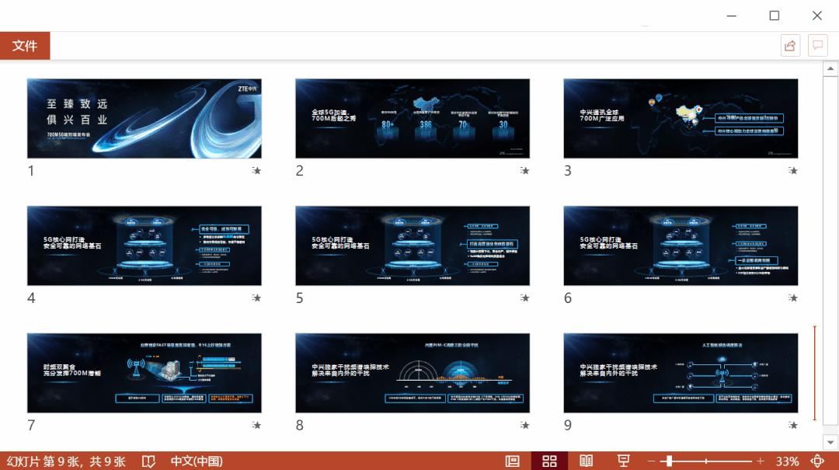Click the 幻灯片 第9张, 共9张 status text

(x=66, y=461)
